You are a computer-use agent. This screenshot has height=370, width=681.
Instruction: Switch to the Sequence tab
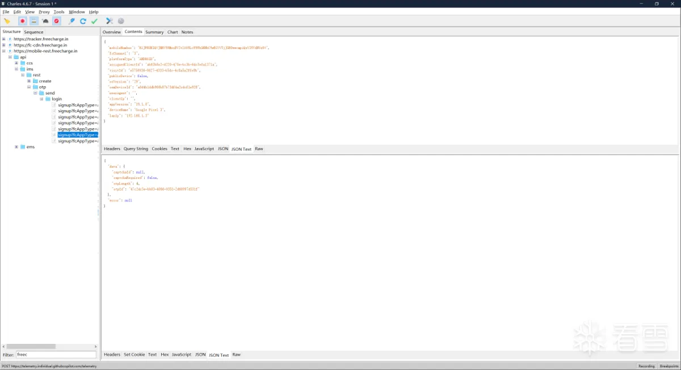pyautogui.click(x=33, y=32)
